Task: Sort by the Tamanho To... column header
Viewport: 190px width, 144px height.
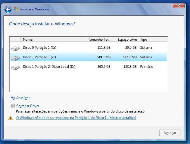Action: coord(99,39)
